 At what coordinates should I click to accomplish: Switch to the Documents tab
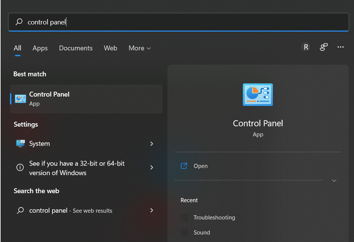point(76,48)
